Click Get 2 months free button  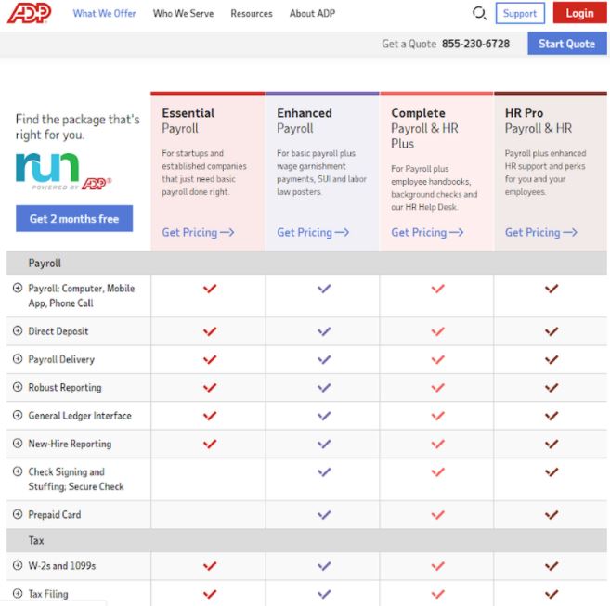(74, 219)
